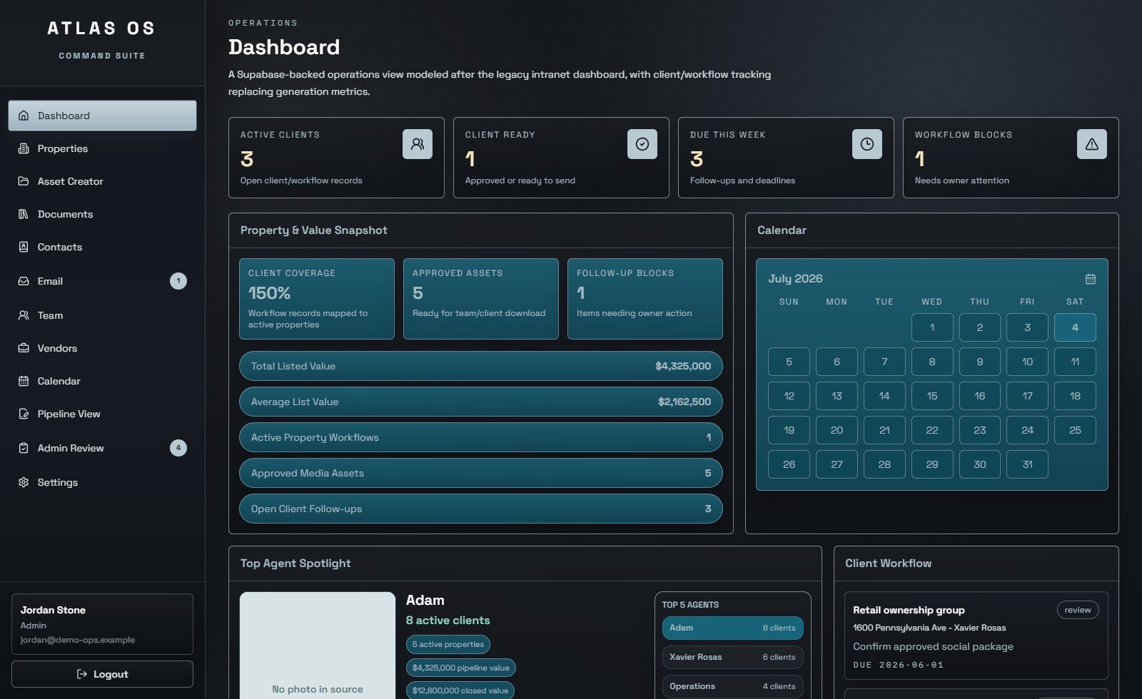This screenshot has width=1142, height=699.
Task: Click the Dashboard home icon in sidebar
Action: pyautogui.click(x=24, y=116)
